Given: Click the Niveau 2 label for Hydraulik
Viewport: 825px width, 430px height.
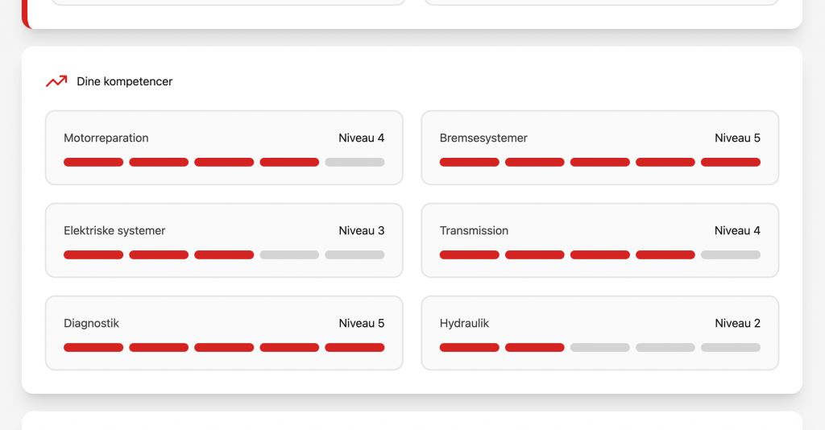Looking at the screenshot, I should [x=737, y=323].
